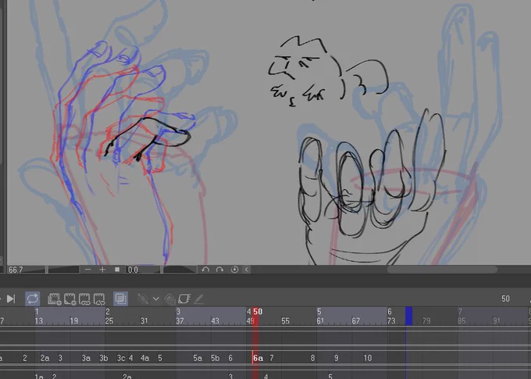Select cel 2a on the upper track
This screenshot has width=531, height=379.
click(45, 358)
